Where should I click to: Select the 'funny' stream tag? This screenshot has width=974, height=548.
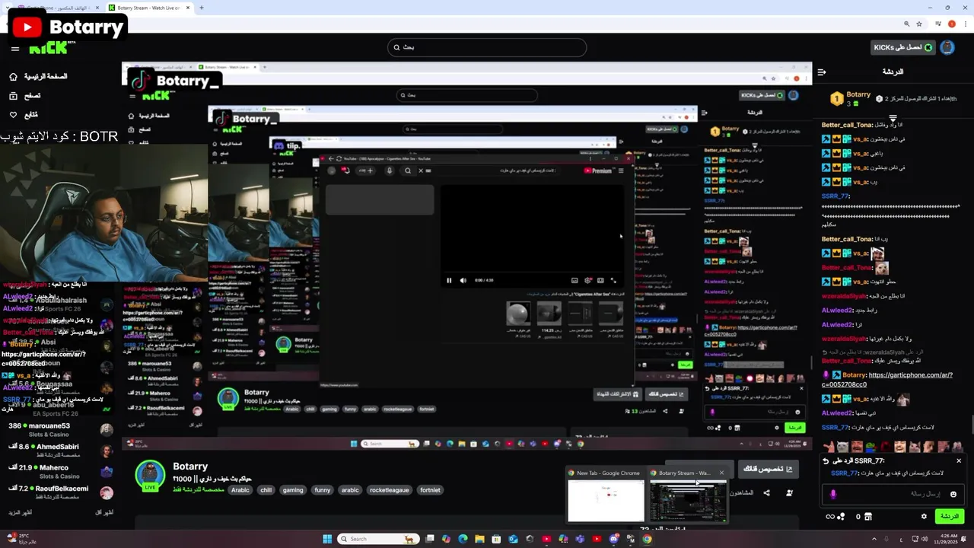pos(323,490)
